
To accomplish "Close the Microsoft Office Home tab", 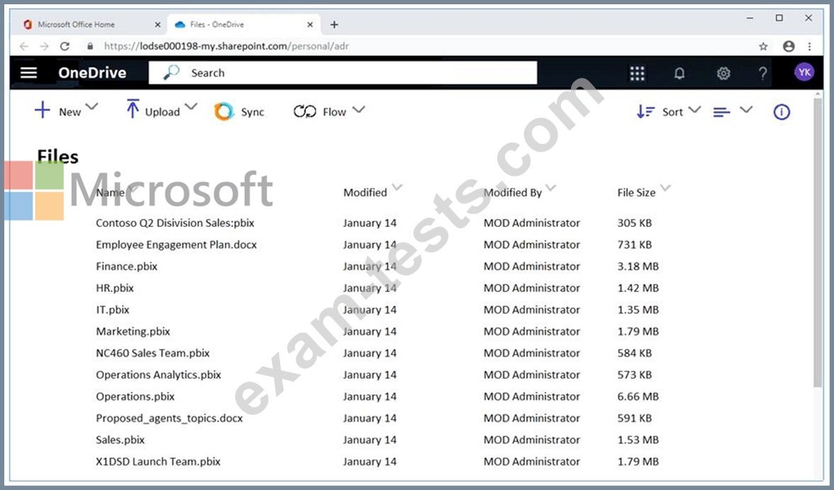I will point(157,25).
